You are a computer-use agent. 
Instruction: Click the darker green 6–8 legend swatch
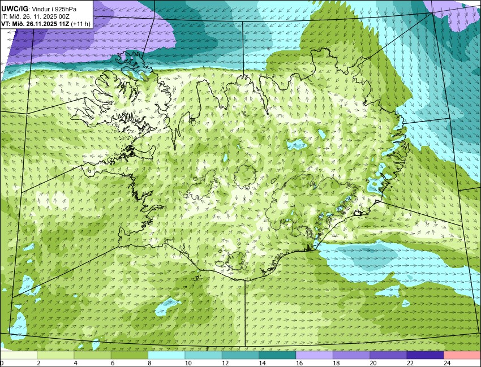[x=130, y=355]
